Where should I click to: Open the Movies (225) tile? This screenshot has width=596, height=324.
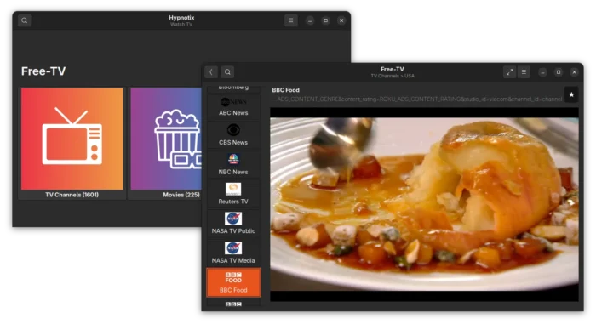click(166, 143)
